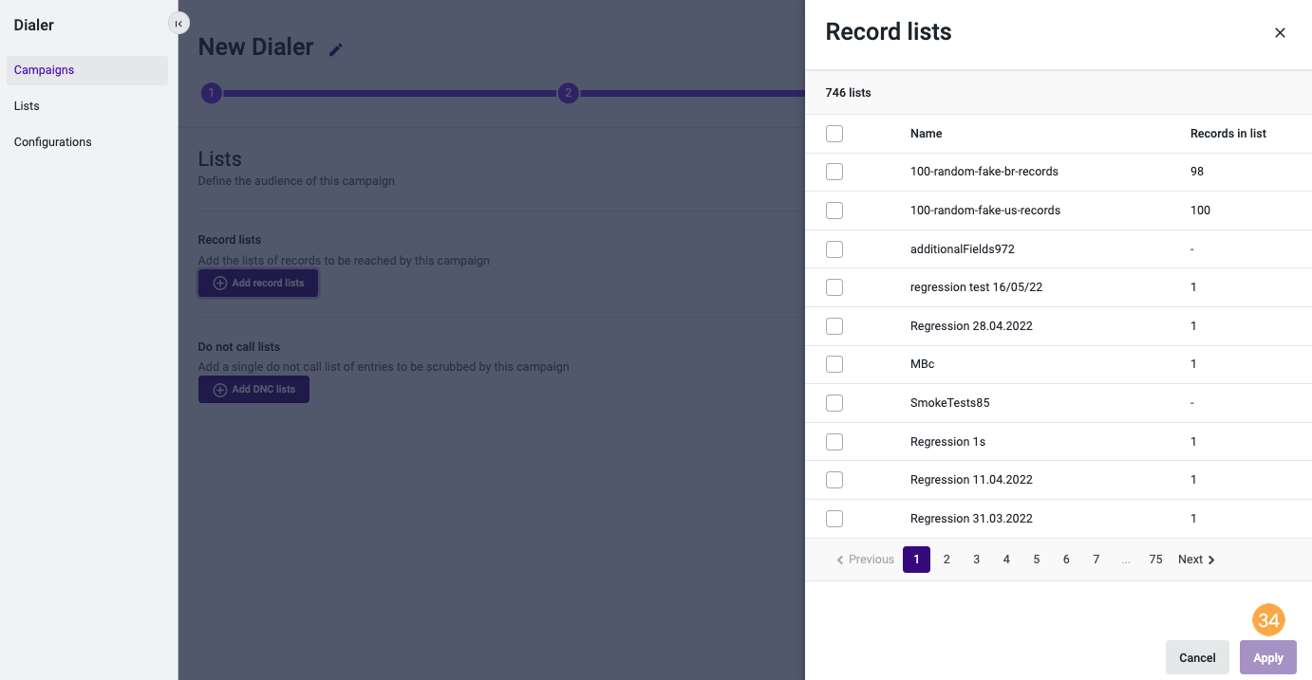
Task: Open Lists in sidebar
Action: point(87,106)
